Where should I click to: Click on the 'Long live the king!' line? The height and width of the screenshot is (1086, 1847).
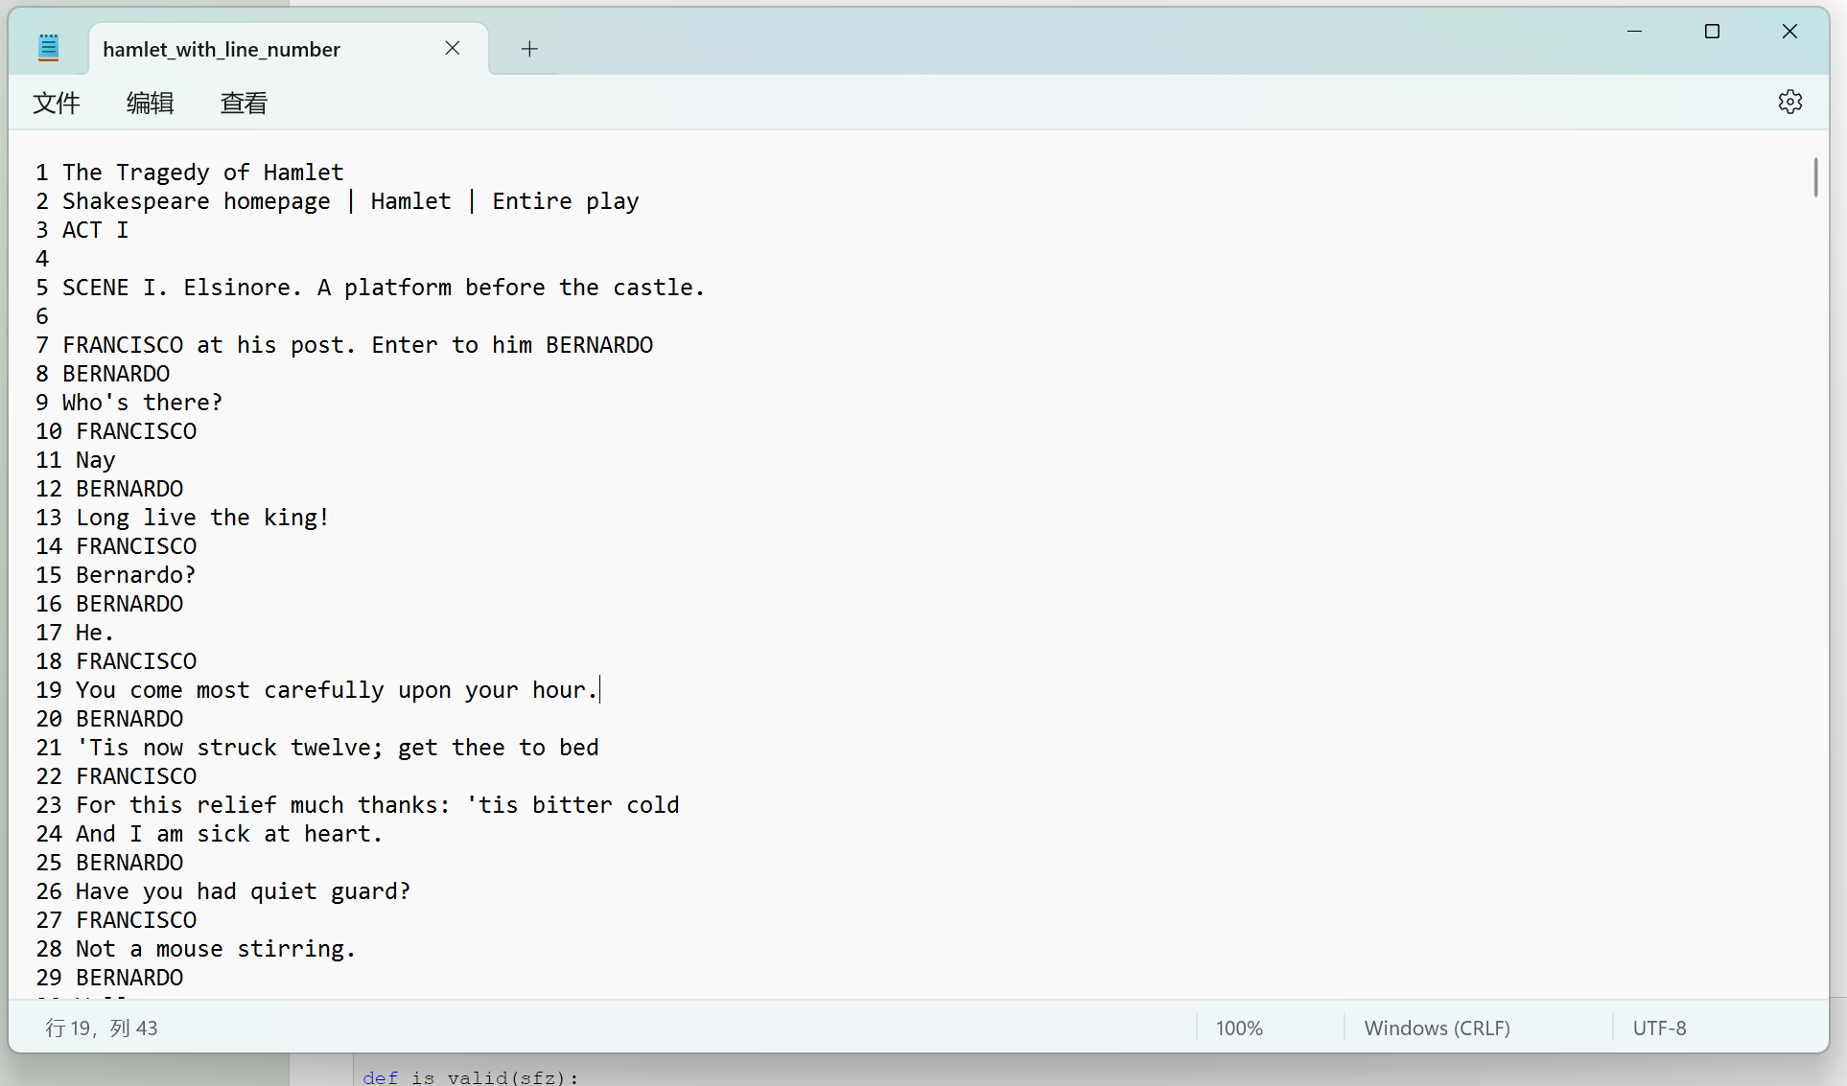coord(202,518)
